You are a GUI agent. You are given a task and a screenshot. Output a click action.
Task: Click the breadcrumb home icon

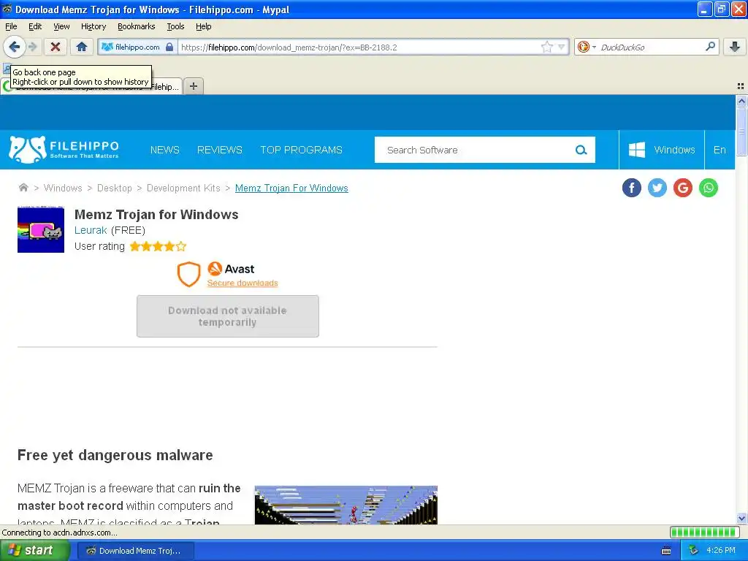point(23,188)
